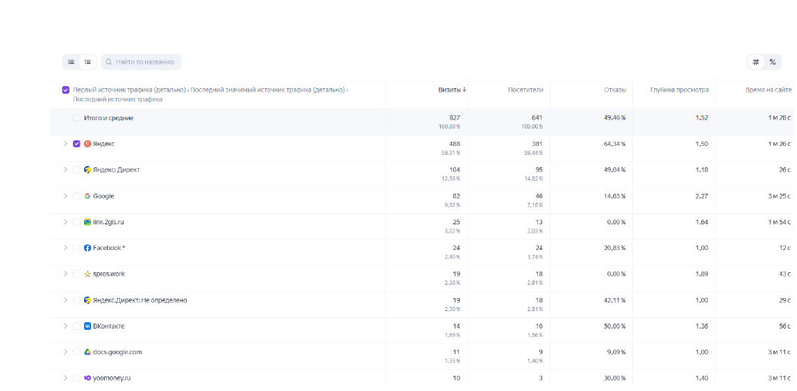Sort by Посетители column header
Screen dimensions: 797x391
526,90
